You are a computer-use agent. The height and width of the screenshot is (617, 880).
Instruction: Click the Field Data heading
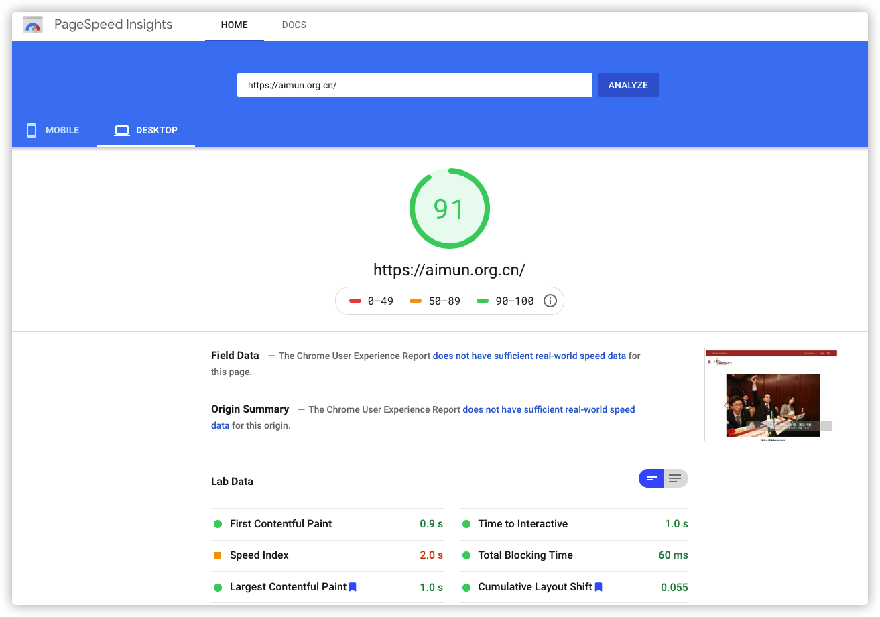235,356
